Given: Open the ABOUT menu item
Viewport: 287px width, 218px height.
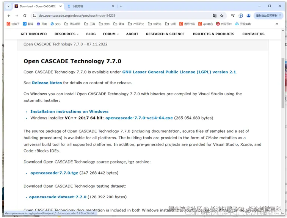Looking at the screenshot, I should pyautogui.click(x=132, y=34).
